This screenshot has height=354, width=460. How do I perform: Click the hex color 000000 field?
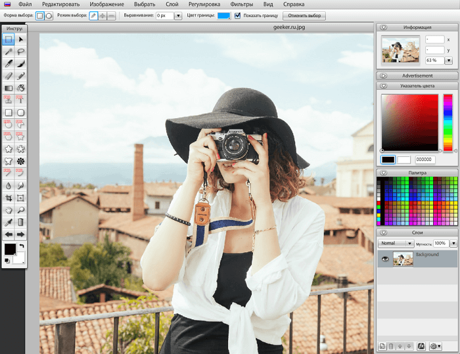(x=424, y=160)
